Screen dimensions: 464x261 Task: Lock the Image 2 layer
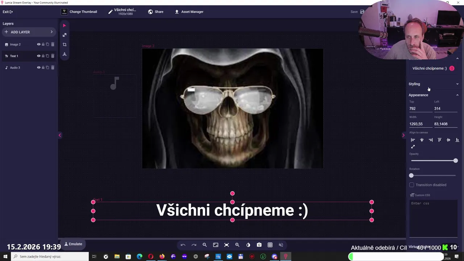(43, 45)
